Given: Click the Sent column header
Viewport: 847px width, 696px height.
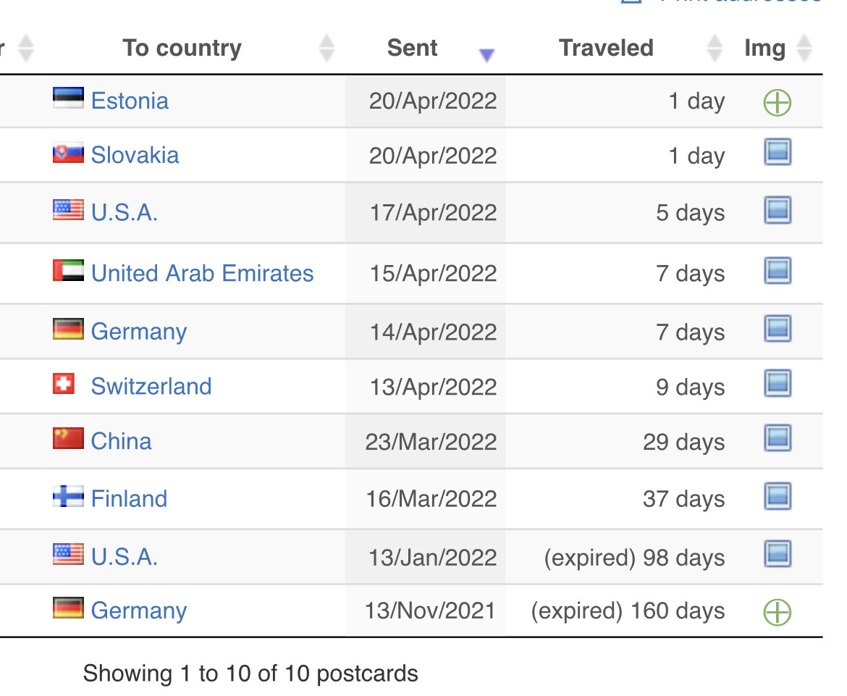Looking at the screenshot, I should tap(412, 48).
